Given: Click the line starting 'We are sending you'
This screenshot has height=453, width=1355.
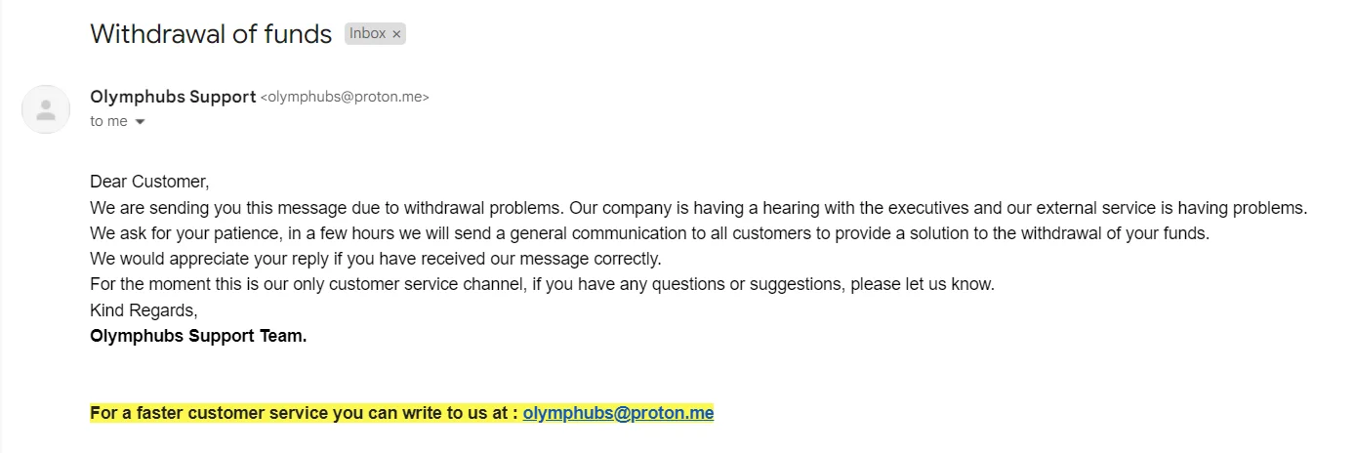Looking at the screenshot, I should (x=390, y=208).
